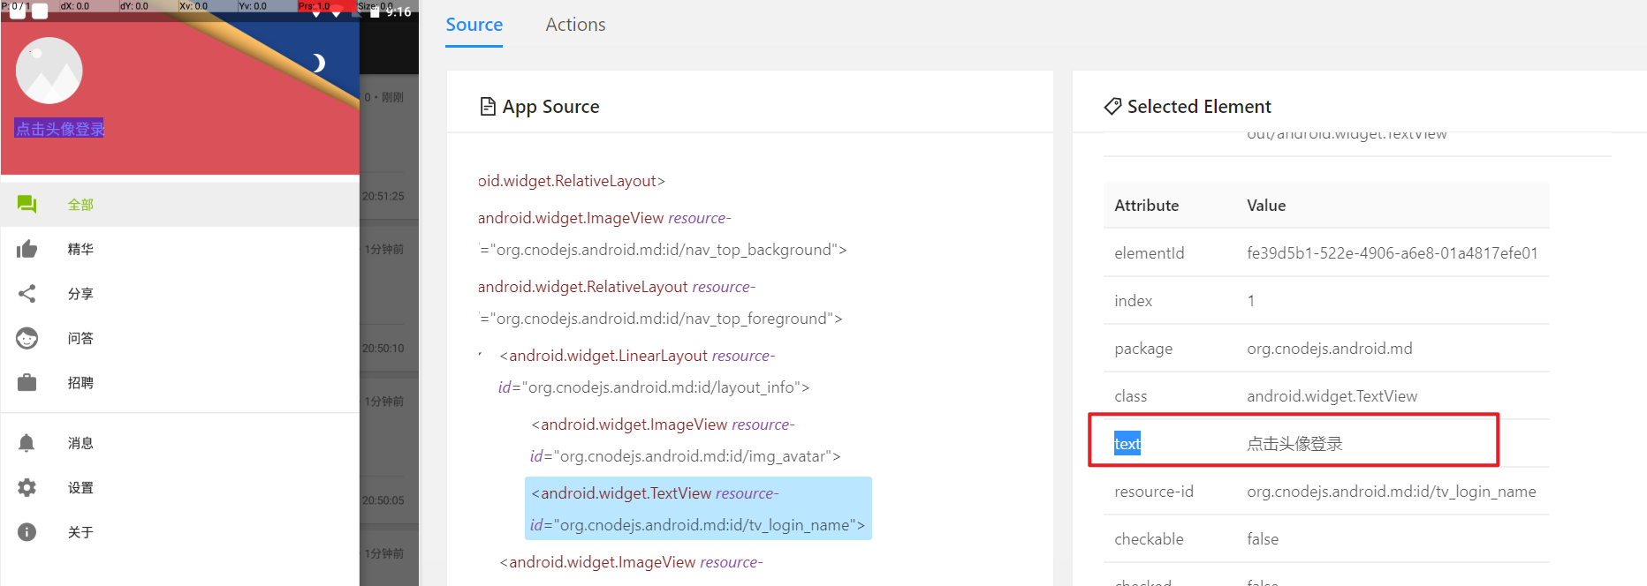Click the highlighted text attribute cell
This screenshot has width=1647, height=586.
[x=1127, y=444]
